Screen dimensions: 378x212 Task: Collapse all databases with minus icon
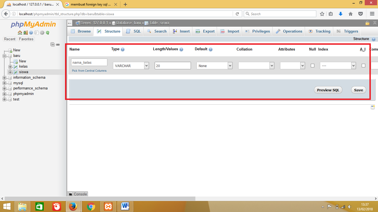[x=53, y=44]
